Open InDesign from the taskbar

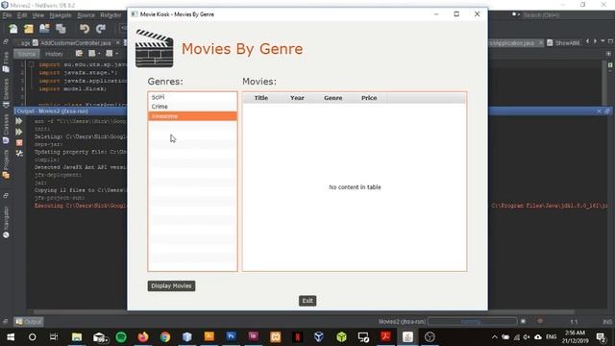pos(254,336)
